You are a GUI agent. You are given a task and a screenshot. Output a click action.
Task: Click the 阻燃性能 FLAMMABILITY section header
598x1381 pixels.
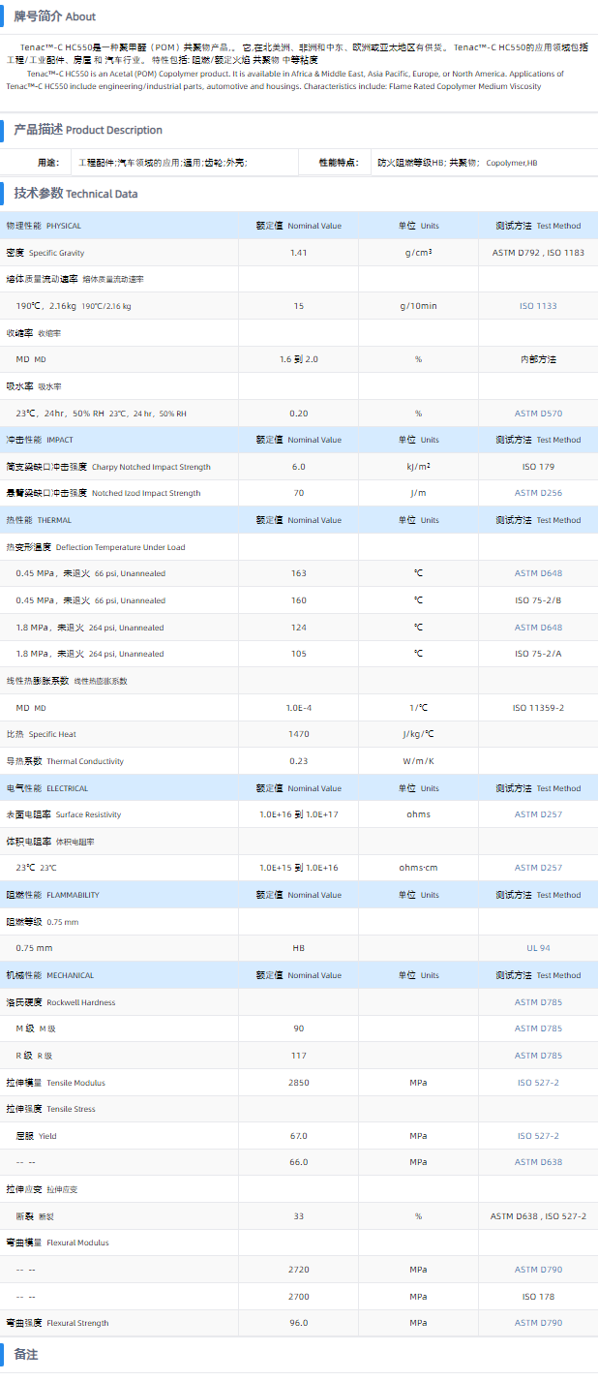(52, 895)
